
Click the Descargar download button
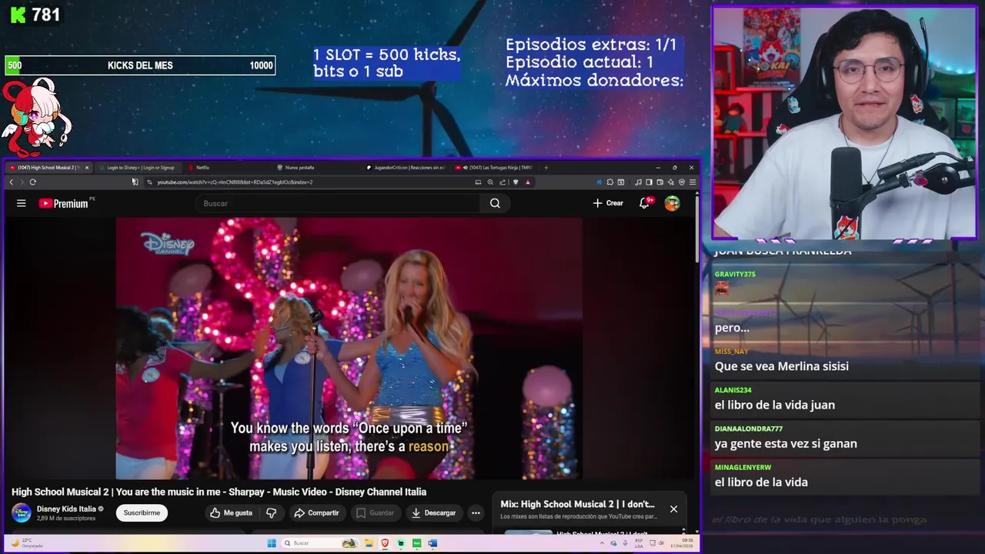(x=433, y=513)
